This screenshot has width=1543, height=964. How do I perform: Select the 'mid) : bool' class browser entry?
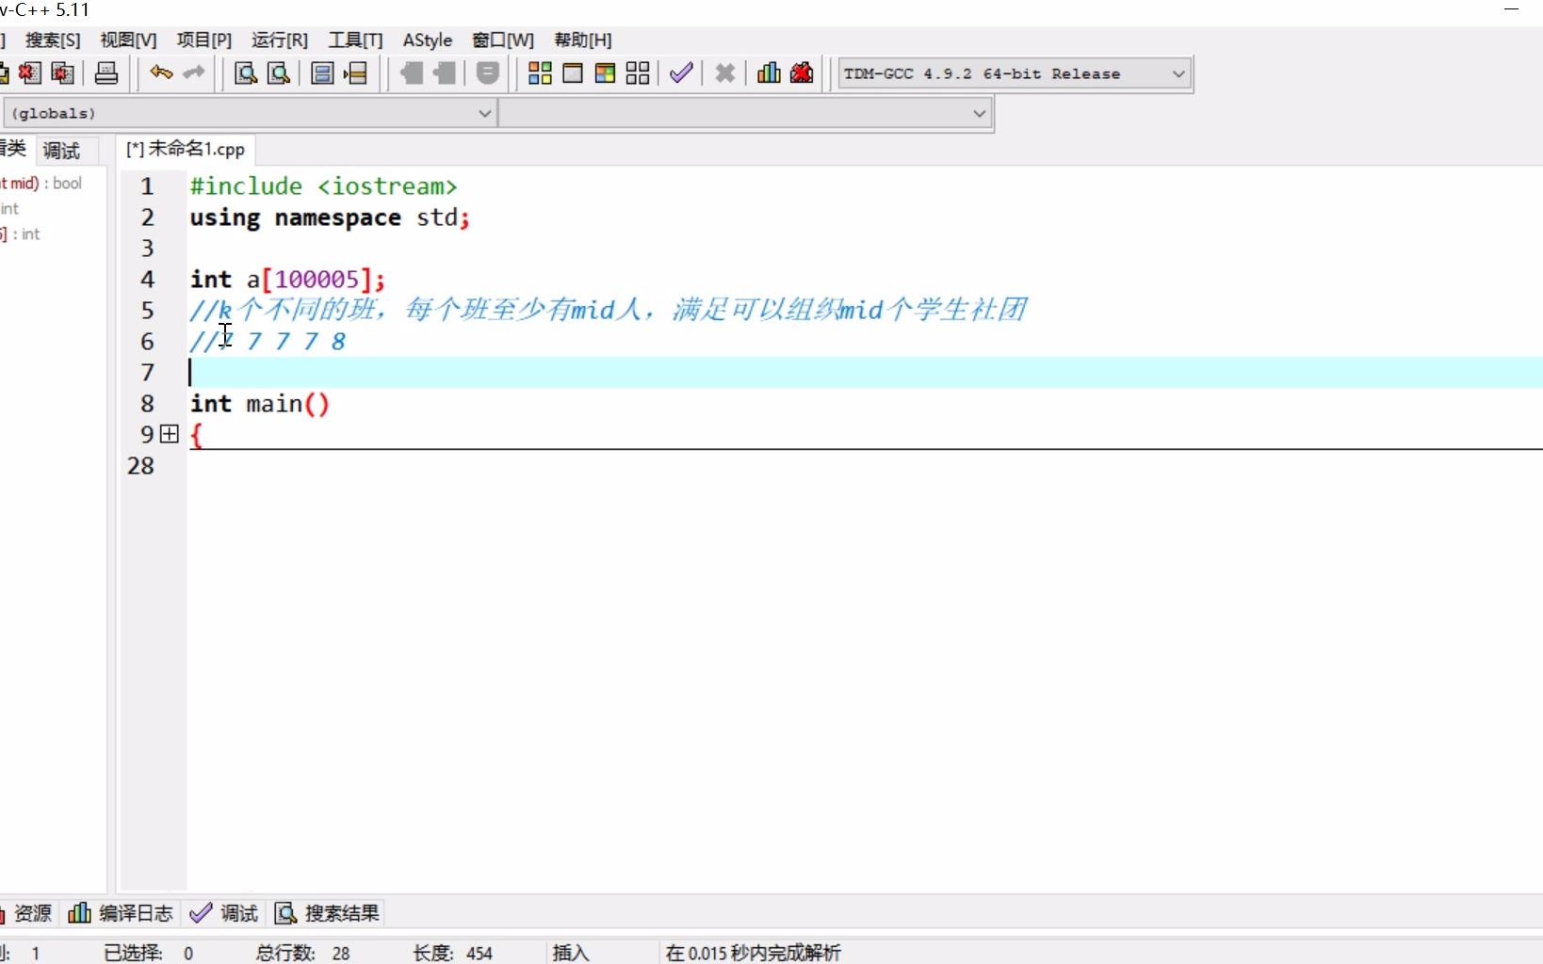(42, 184)
